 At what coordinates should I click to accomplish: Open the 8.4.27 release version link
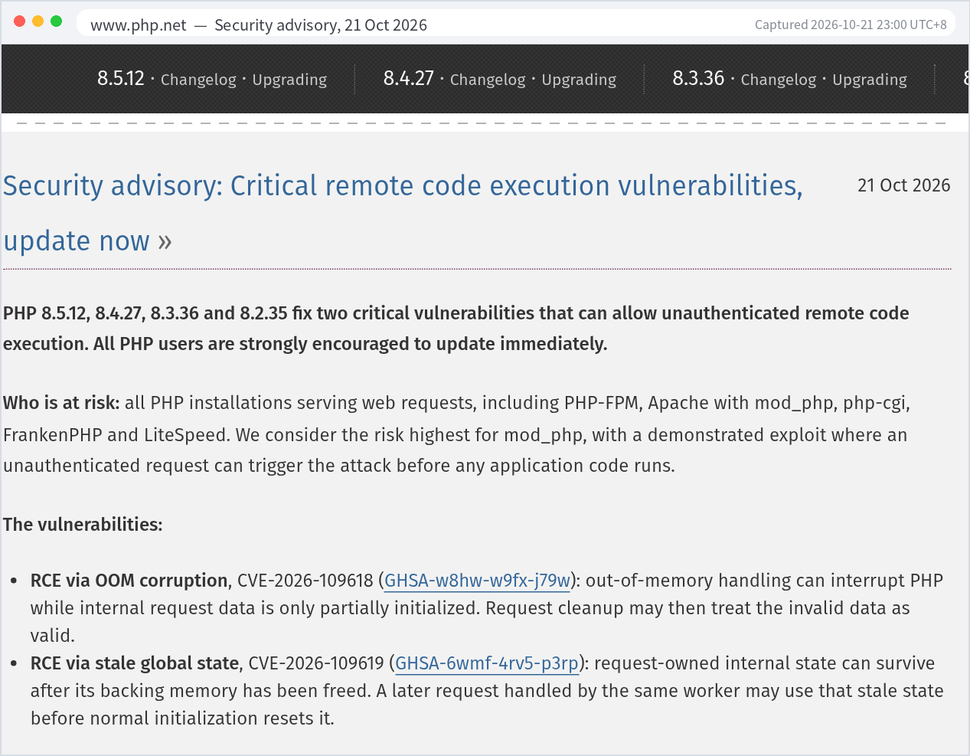pos(409,79)
